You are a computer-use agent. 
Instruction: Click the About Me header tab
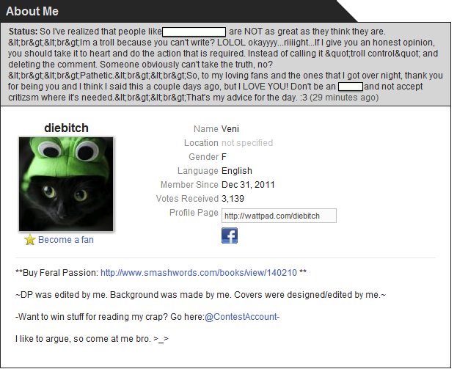(x=32, y=11)
